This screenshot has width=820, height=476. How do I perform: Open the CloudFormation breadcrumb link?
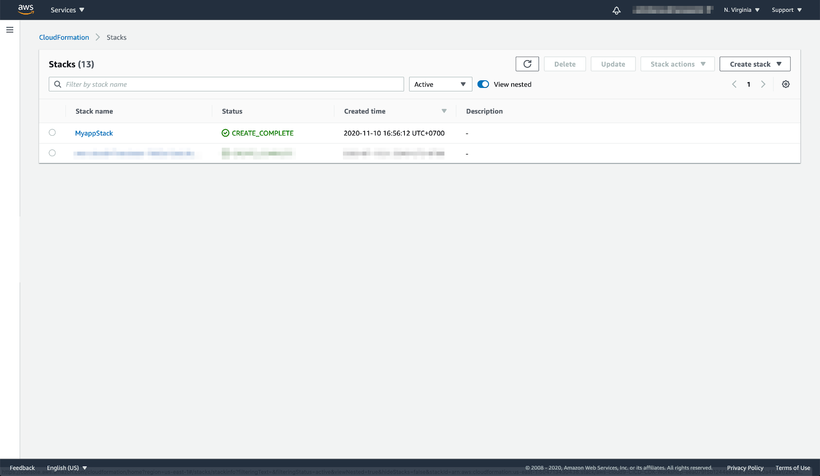tap(64, 37)
